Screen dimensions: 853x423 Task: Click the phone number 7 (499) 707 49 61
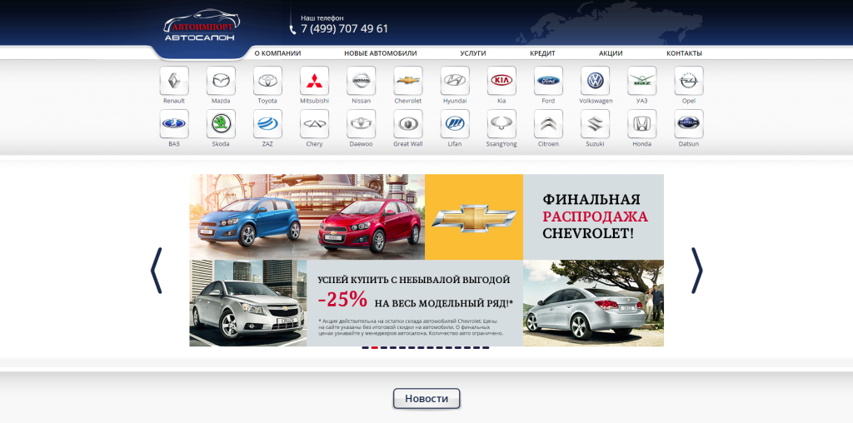tap(344, 29)
